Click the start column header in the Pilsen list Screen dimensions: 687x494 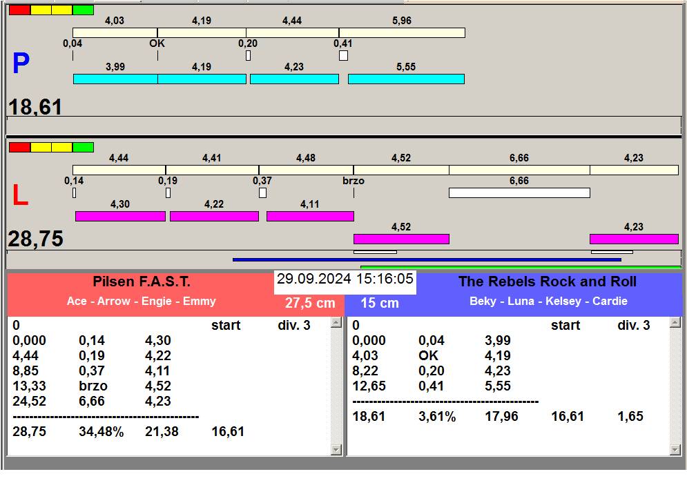click(226, 326)
